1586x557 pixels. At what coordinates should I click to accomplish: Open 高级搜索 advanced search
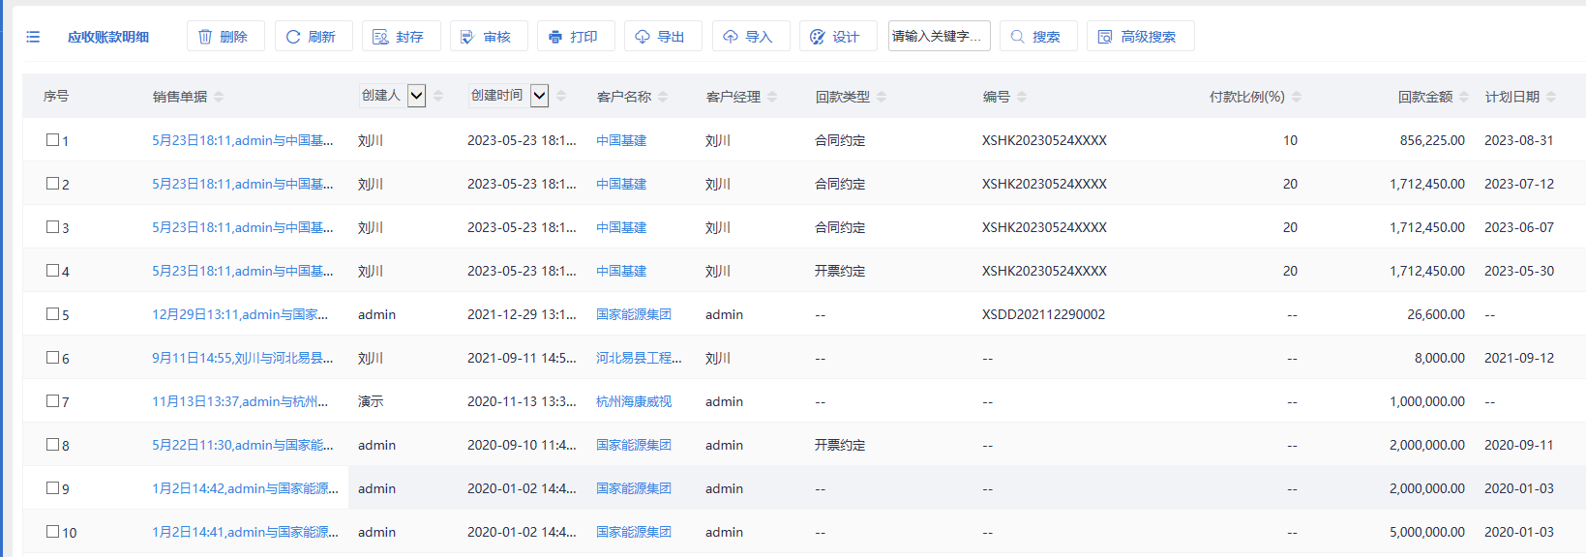(x=1140, y=37)
